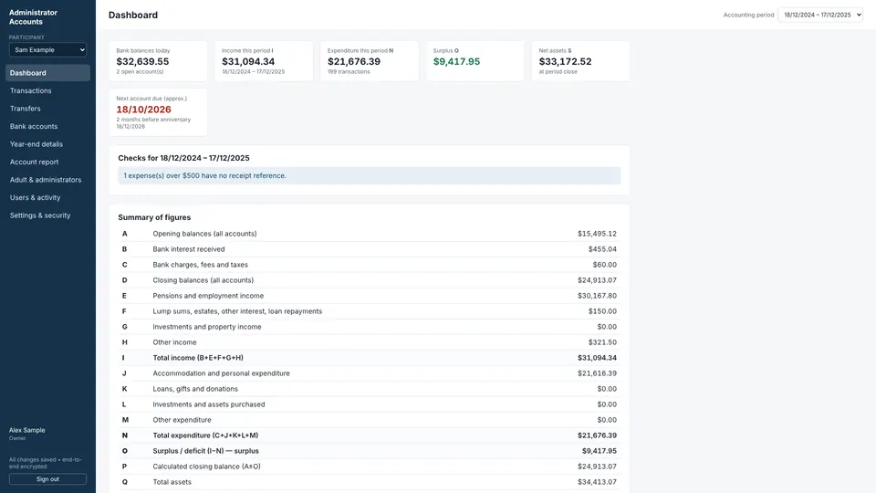This screenshot has height=493, width=876.
Task: Open Bank accounts section
Action: click(x=47, y=126)
